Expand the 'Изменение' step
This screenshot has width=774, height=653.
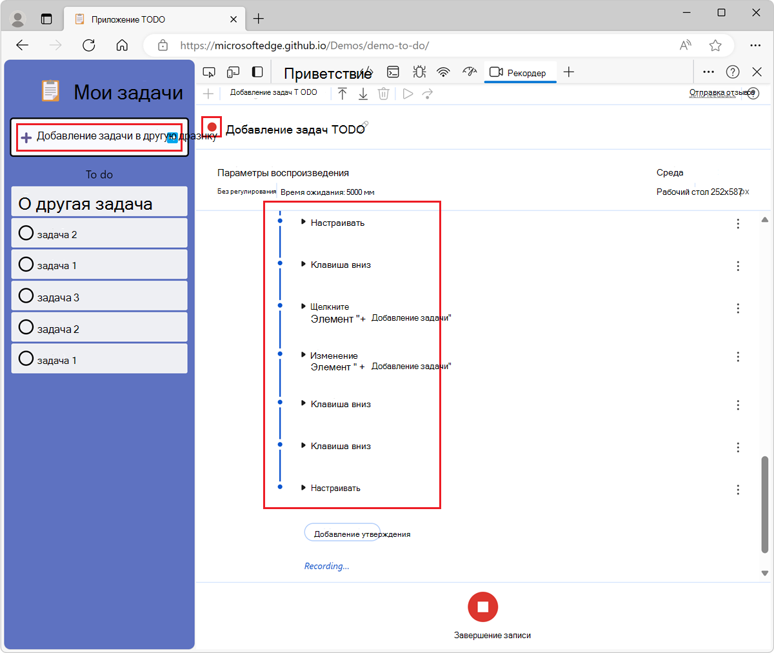303,355
